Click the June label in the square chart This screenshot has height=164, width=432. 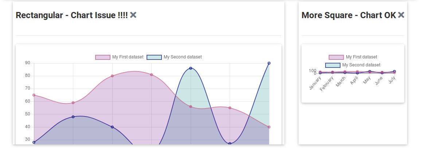coord(379,81)
